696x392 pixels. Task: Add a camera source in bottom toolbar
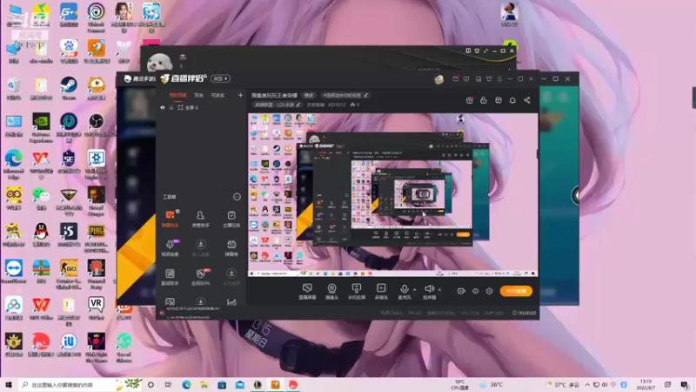(x=331, y=292)
